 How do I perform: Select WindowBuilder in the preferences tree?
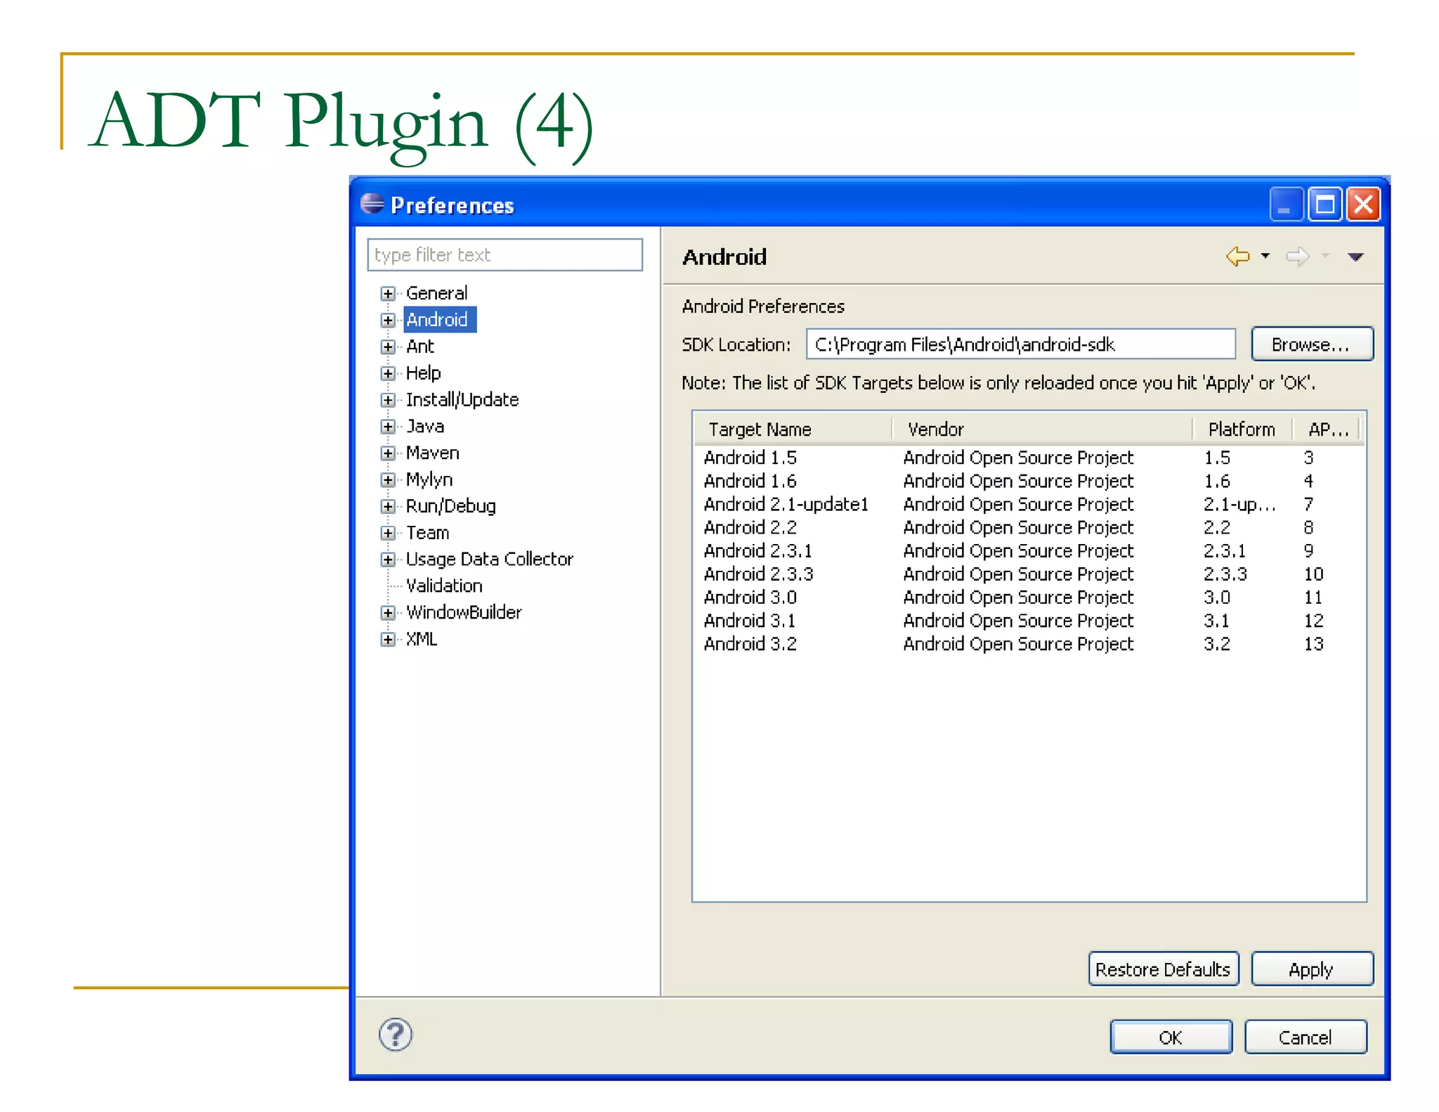point(464,613)
